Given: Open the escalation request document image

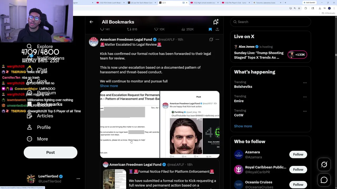Looking at the screenshot, I should 130,124.
